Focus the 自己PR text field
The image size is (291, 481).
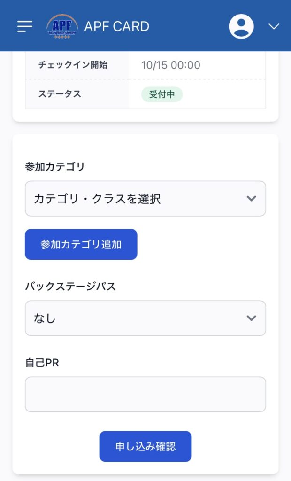(145, 394)
